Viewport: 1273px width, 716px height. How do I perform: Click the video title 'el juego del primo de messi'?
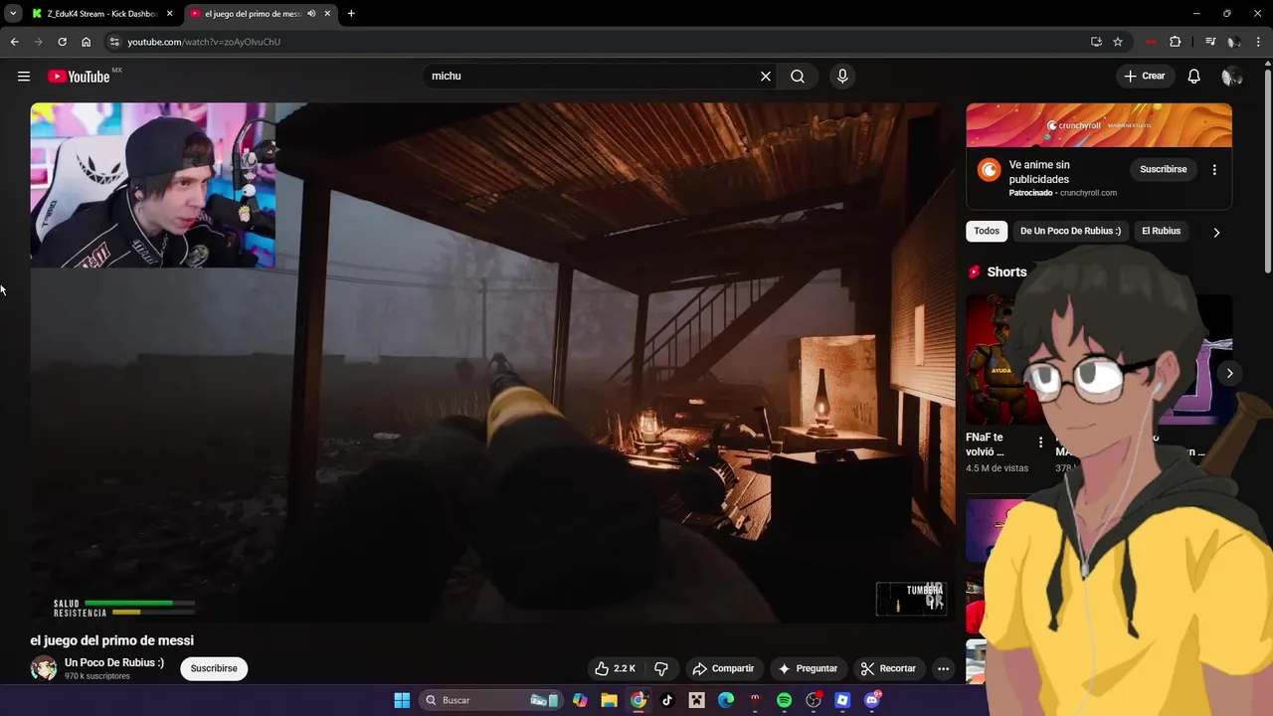(112, 640)
